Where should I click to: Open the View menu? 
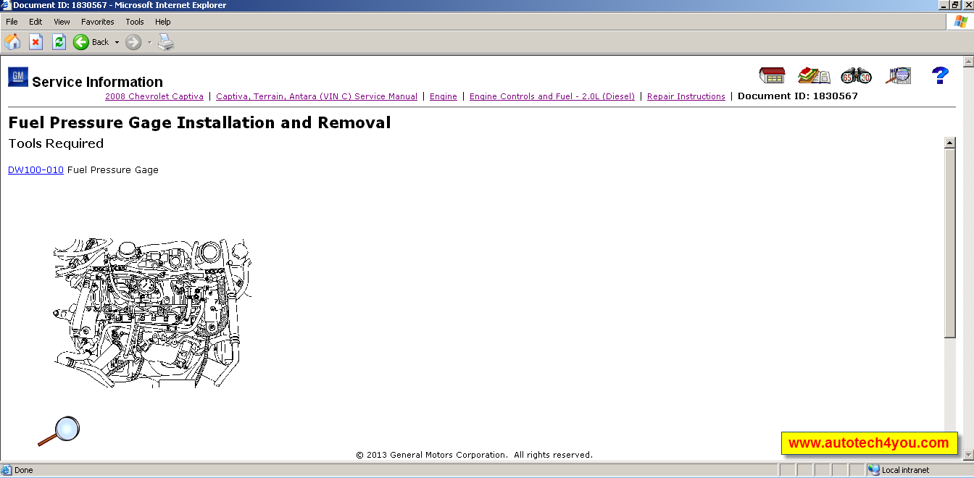click(62, 22)
